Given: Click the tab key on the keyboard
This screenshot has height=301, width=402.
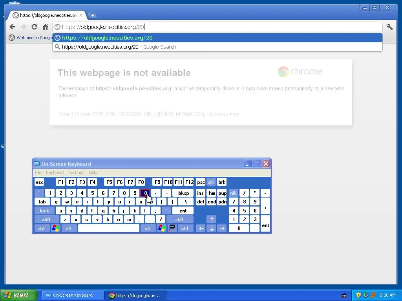Looking at the screenshot, I should (42, 202).
